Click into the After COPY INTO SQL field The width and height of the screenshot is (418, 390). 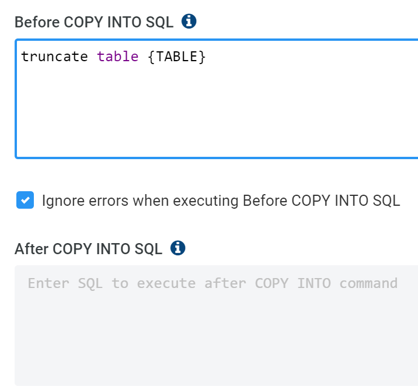tap(216, 326)
